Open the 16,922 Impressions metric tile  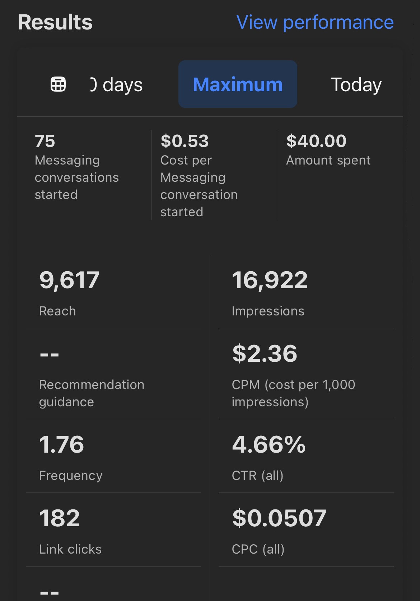(306, 292)
